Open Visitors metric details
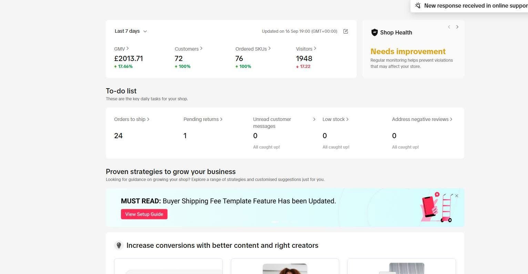Screen dimensions: 528x274 (306, 49)
